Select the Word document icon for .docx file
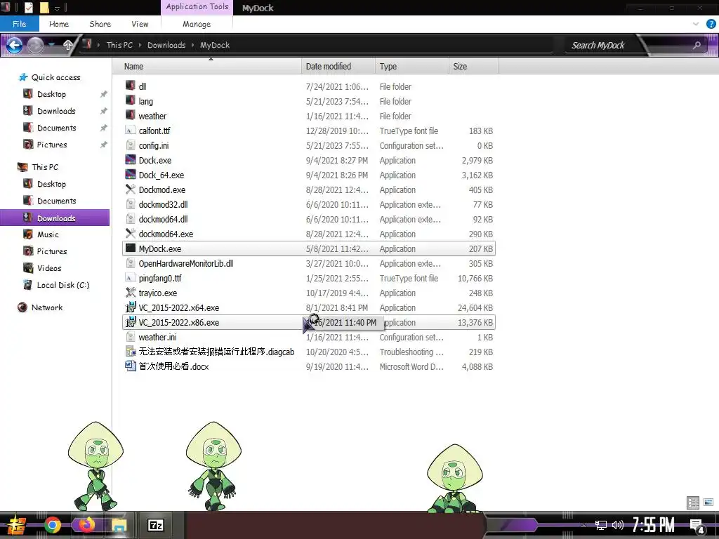The image size is (719, 539). pos(130,366)
